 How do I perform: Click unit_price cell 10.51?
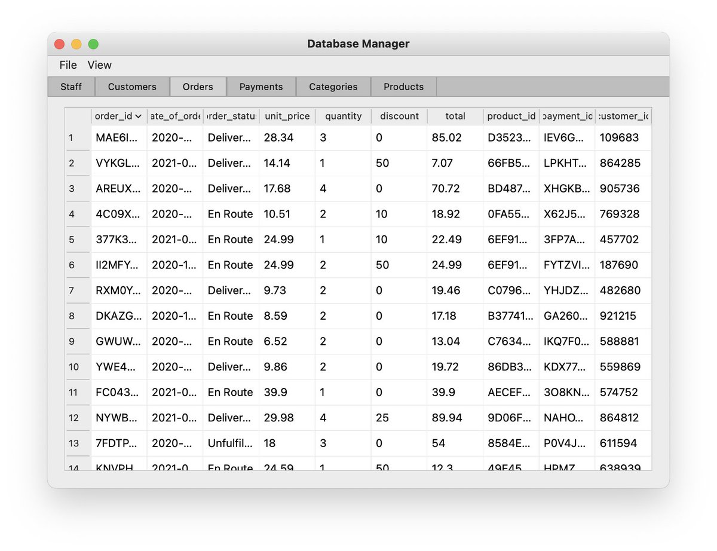tap(287, 214)
